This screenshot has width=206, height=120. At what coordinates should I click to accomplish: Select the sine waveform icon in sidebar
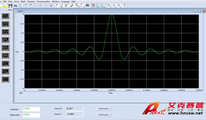pos(5,16)
